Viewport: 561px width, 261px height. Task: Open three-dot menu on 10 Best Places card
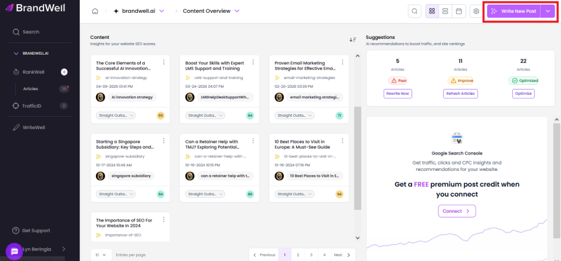(343, 141)
